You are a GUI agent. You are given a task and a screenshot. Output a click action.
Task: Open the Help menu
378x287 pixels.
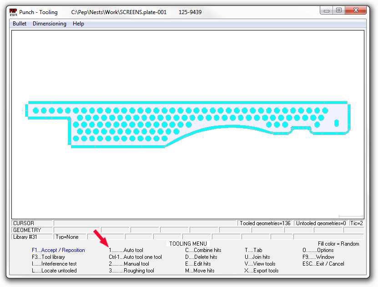click(x=78, y=24)
